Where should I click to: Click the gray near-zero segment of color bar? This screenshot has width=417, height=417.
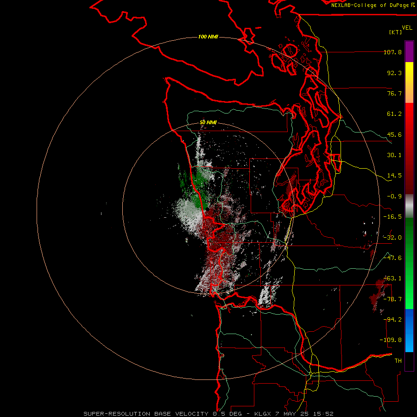(409, 206)
